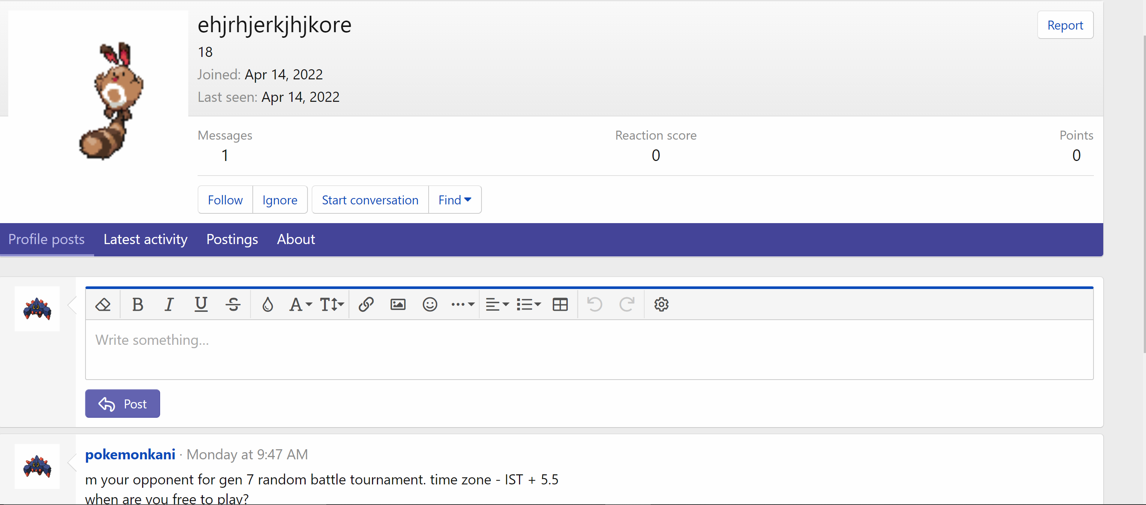Apply strikethrough formatting
Viewport: 1146px width, 505px height.
pyautogui.click(x=232, y=305)
